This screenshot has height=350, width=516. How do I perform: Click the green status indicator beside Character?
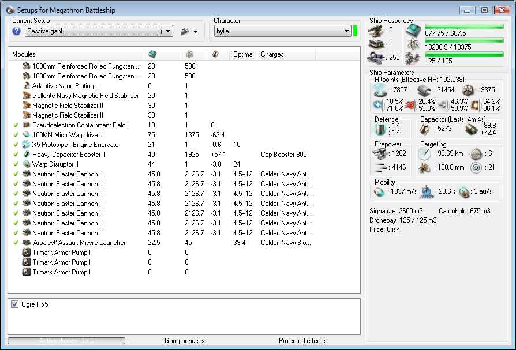(356, 31)
